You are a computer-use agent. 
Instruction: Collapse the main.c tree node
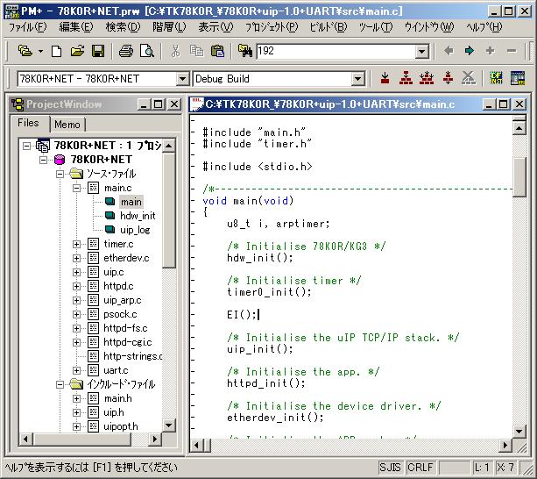[x=77, y=188]
